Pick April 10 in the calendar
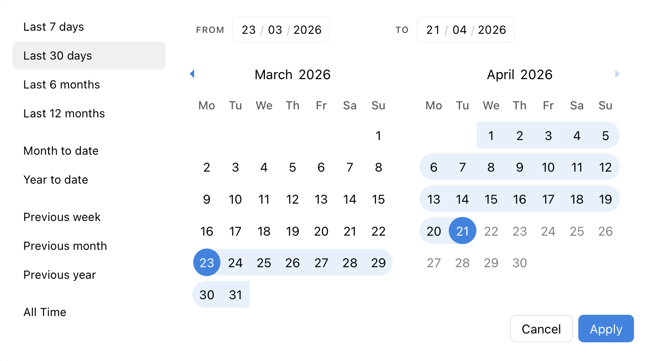The image size is (646, 361). tap(548, 167)
